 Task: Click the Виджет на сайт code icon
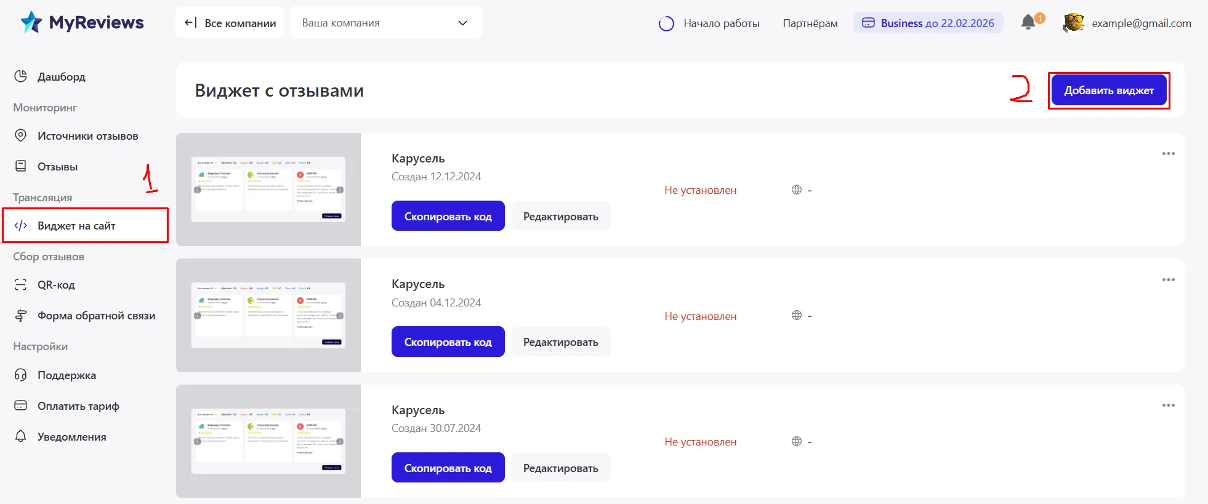(x=21, y=225)
